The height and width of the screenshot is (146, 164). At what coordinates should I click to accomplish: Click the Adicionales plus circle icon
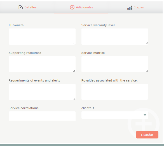[72, 7]
